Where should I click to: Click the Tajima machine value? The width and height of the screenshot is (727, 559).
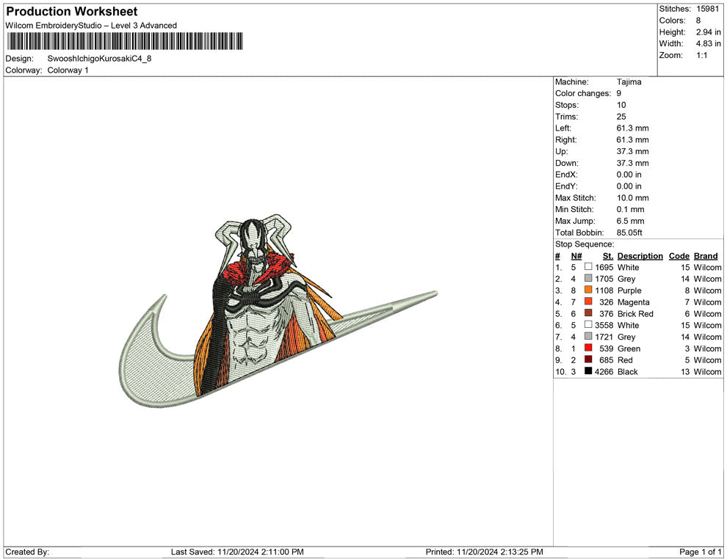tap(629, 82)
